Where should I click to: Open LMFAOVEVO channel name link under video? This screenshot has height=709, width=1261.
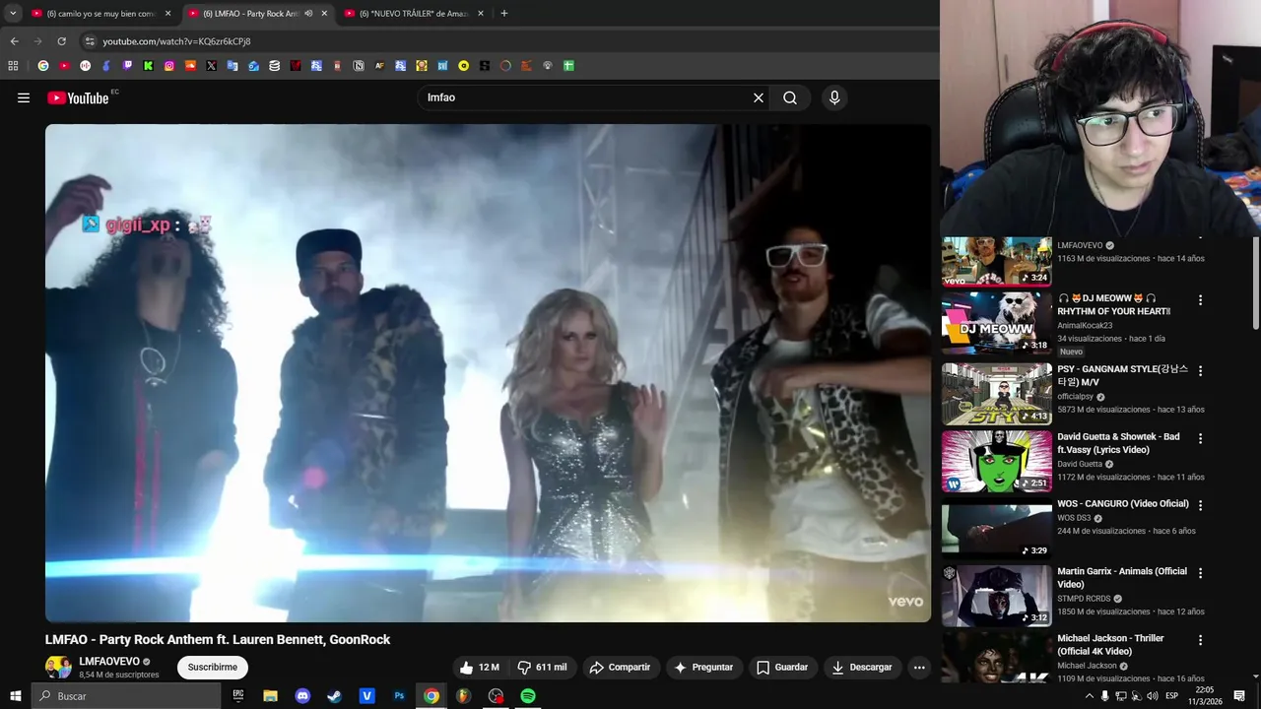(x=109, y=662)
